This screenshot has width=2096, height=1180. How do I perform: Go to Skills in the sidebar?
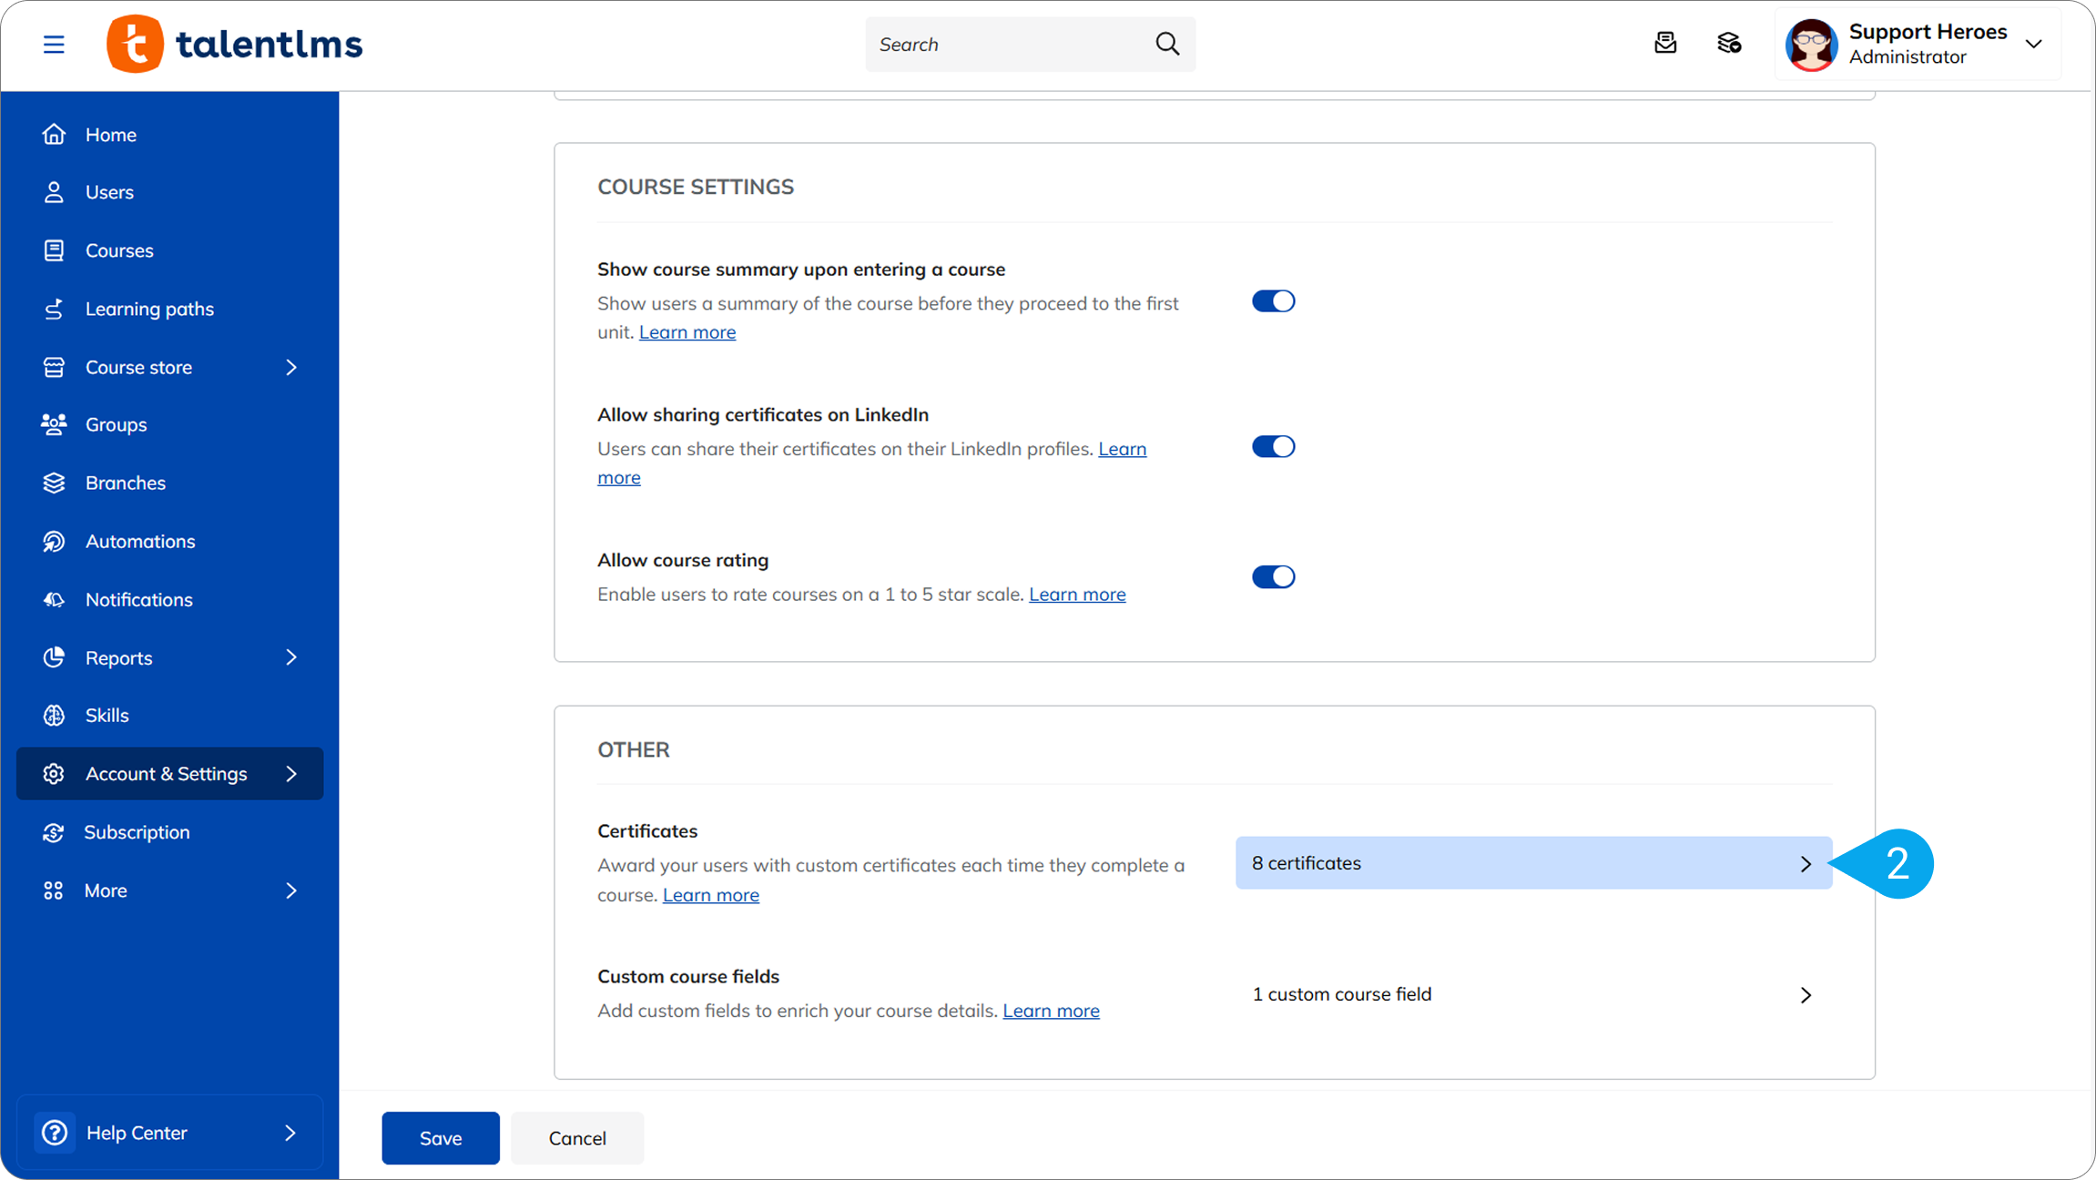(x=107, y=715)
